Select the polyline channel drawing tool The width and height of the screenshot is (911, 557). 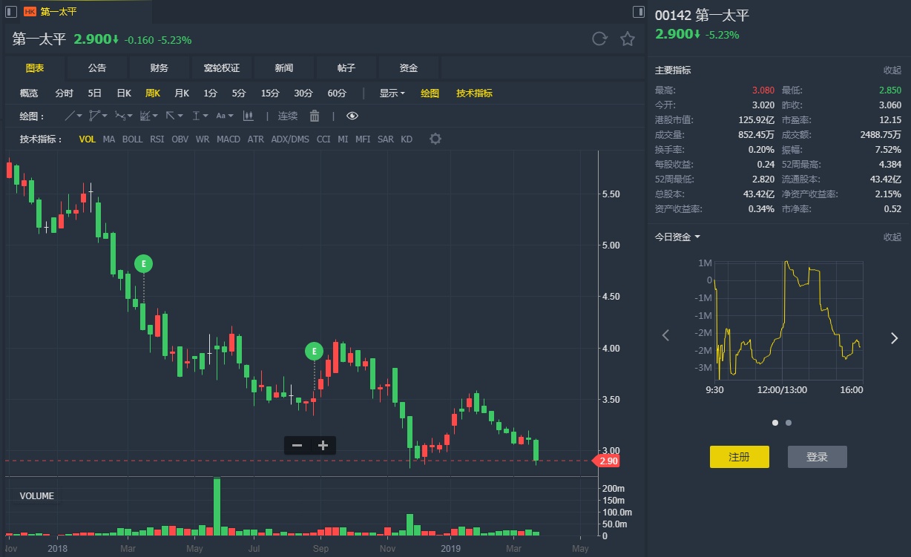click(x=95, y=116)
